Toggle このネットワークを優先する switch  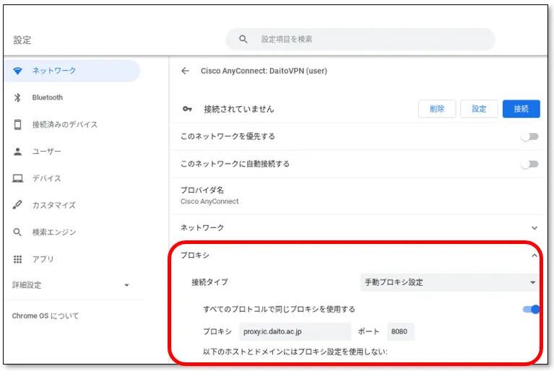pyautogui.click(x=530, y=136)
